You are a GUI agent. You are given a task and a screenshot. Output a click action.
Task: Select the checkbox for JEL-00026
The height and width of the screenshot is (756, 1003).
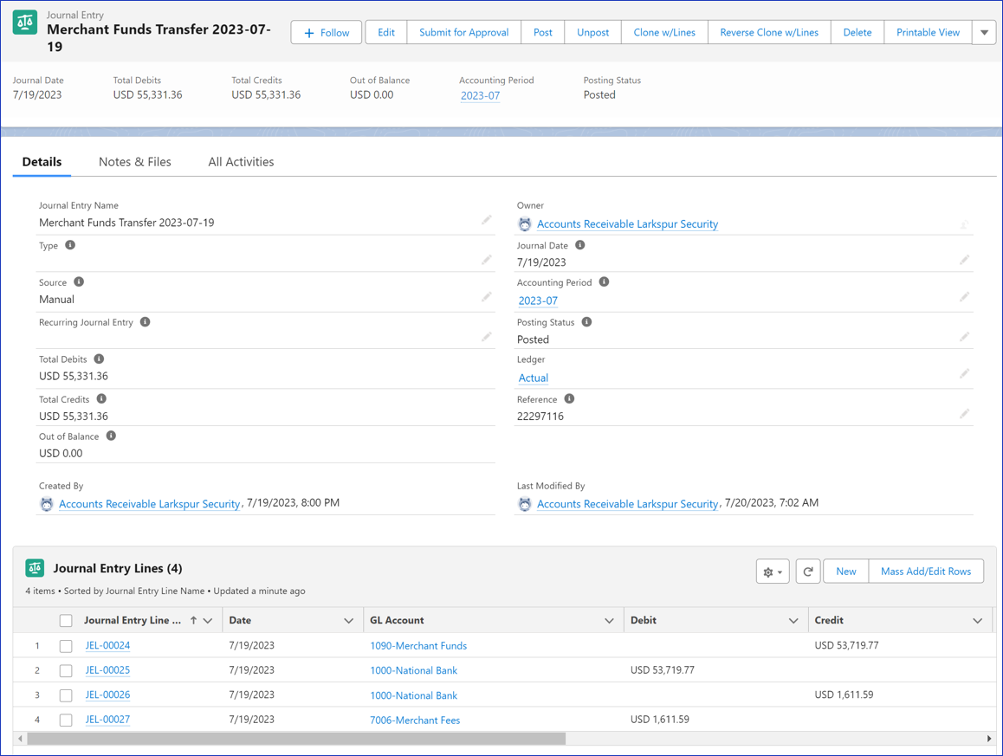tap(66, 695)
